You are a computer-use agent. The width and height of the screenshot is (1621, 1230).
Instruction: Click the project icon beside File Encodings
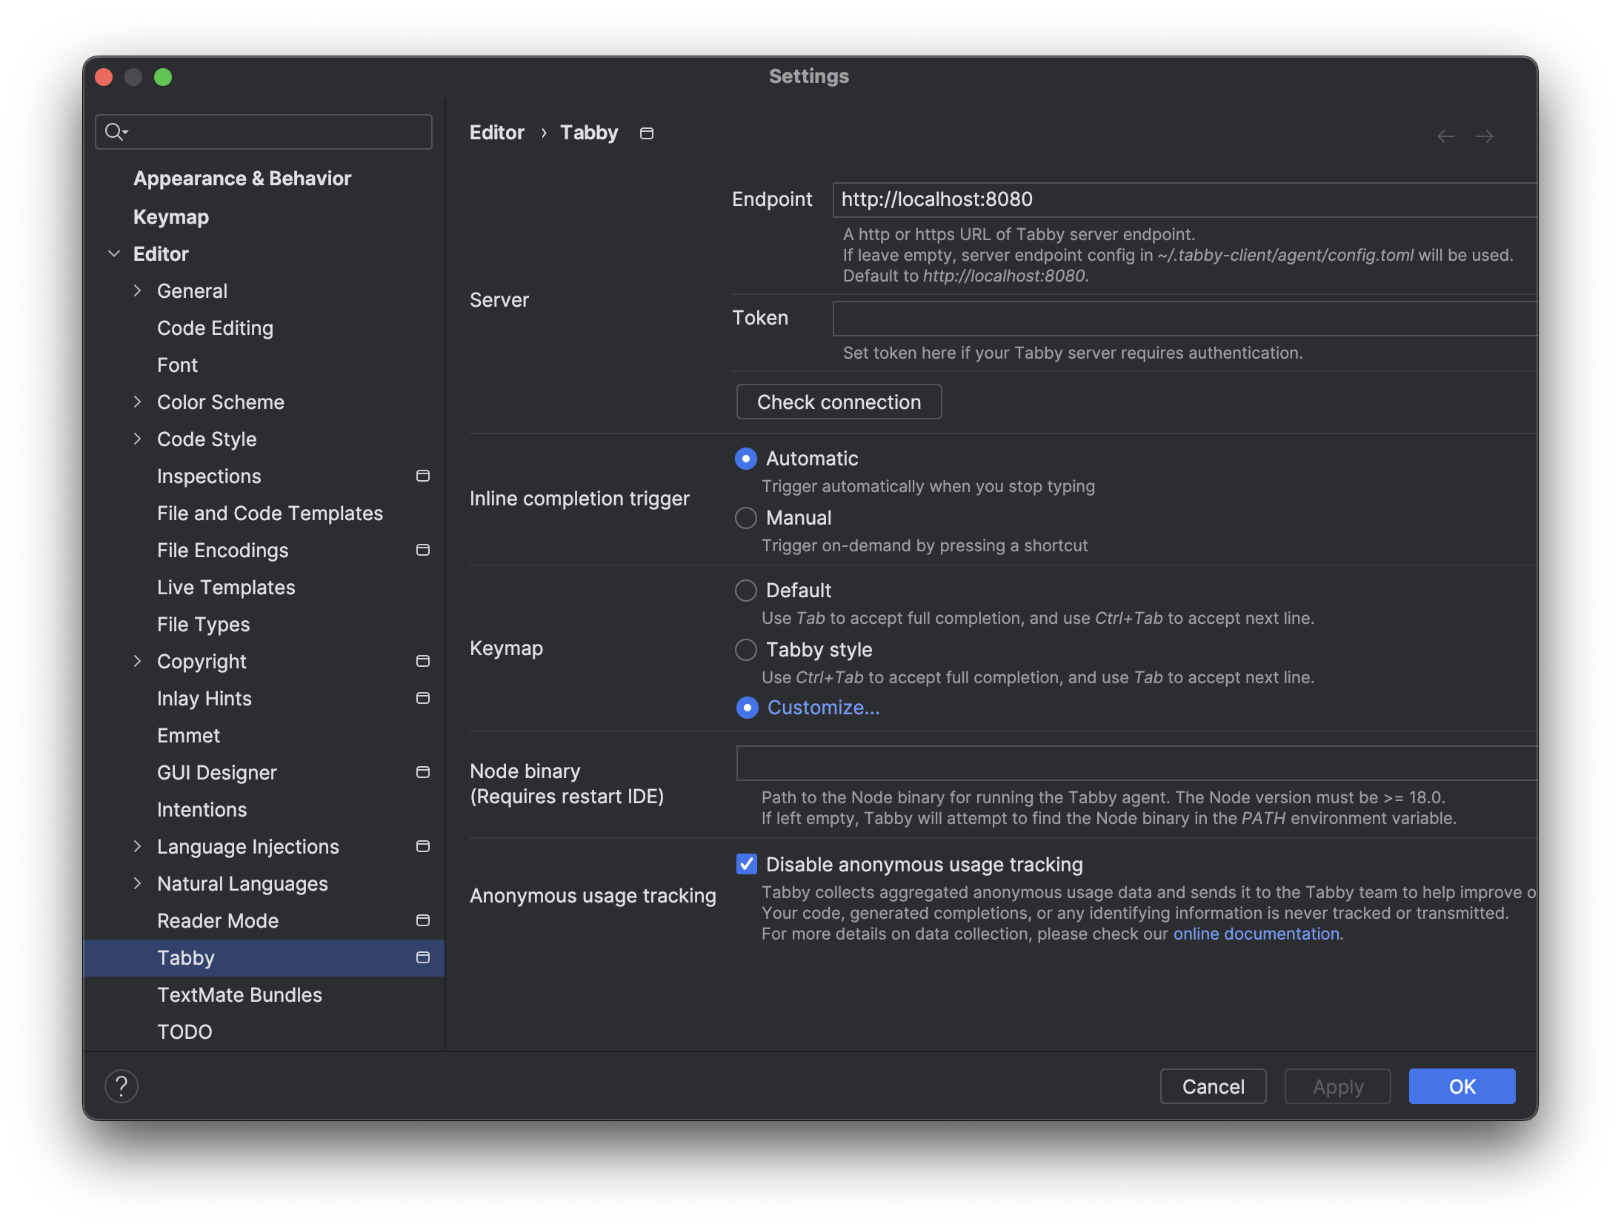click(423, 550)
